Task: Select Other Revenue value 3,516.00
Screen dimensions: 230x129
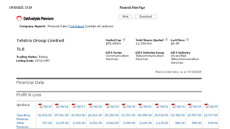Action: [x=112, y=123]
